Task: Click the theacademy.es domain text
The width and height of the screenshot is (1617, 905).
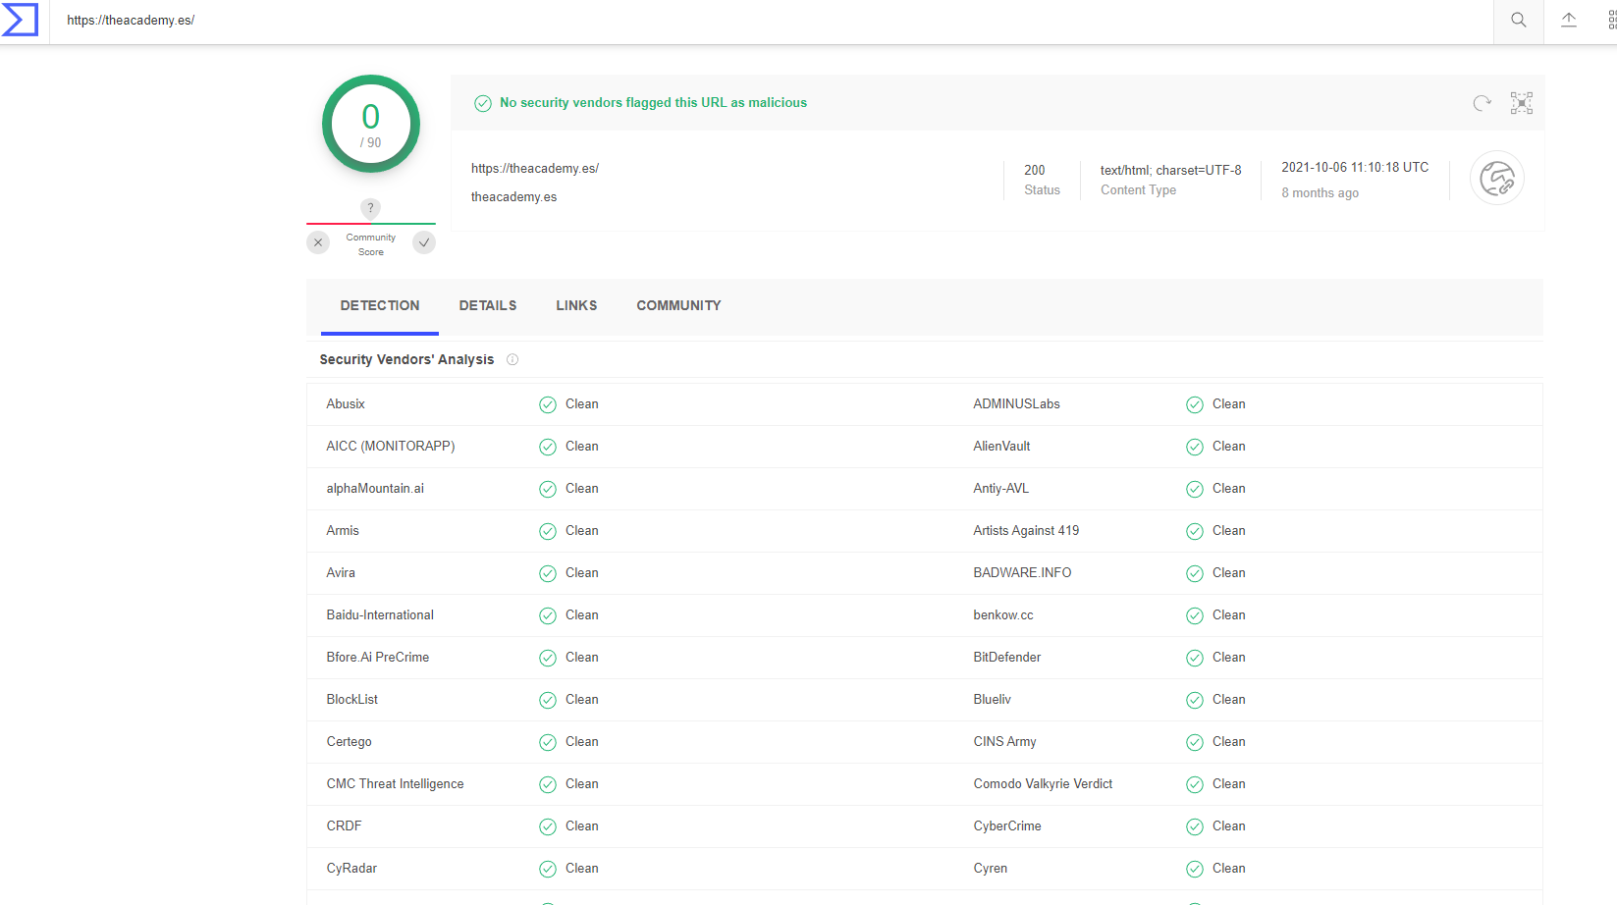Action: 513,197
